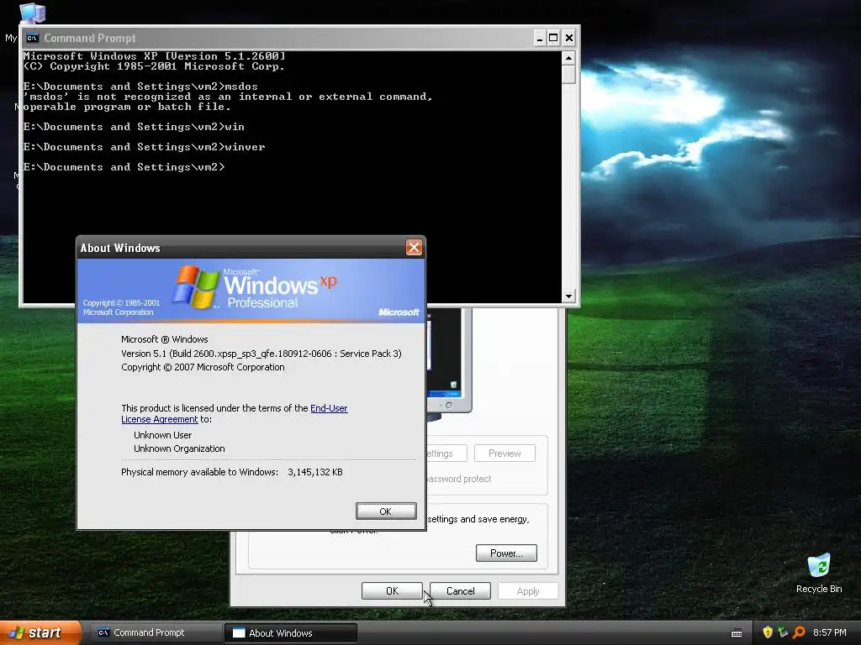Screen dimensions: 861x645
Task: Click the '3,145,132 KB' memory value
Action: click(x=315, y=472)
